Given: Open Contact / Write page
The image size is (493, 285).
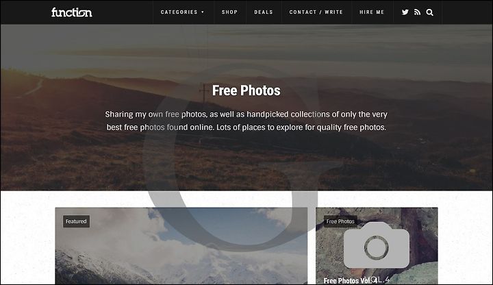Looking at the screenshot, I should point(316,12).
